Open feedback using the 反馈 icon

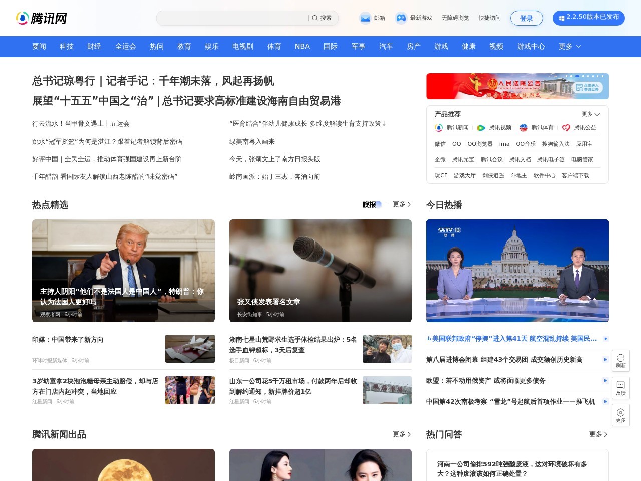coord(621,388)
